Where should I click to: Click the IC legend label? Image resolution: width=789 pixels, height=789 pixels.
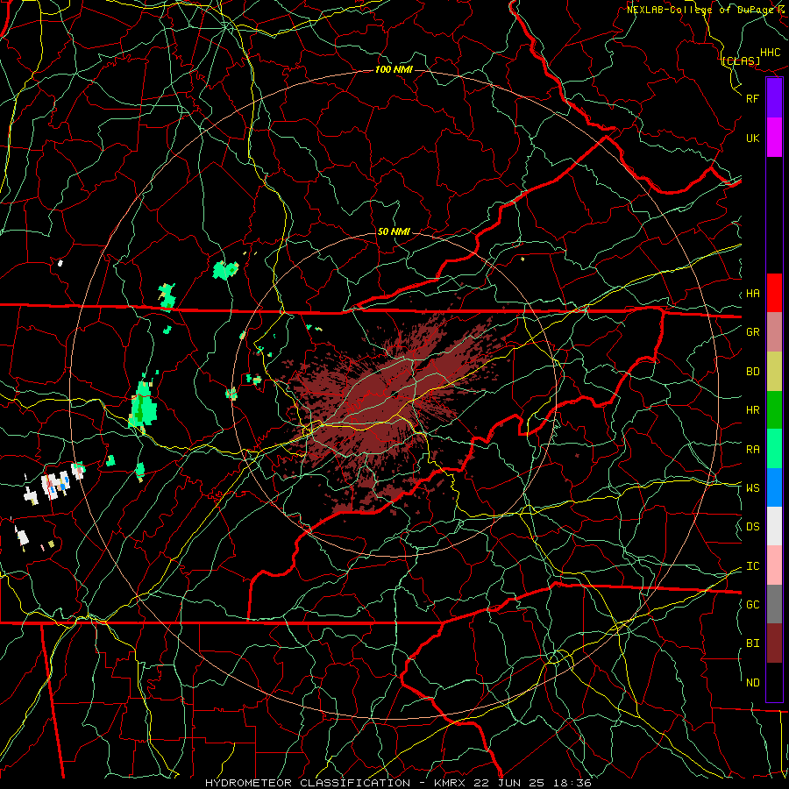coord(753,566)
